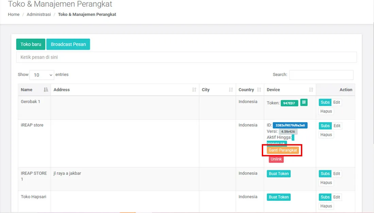
Task: Click Hapus for IREAP STORE 1
Action: (x=326, y=182)
